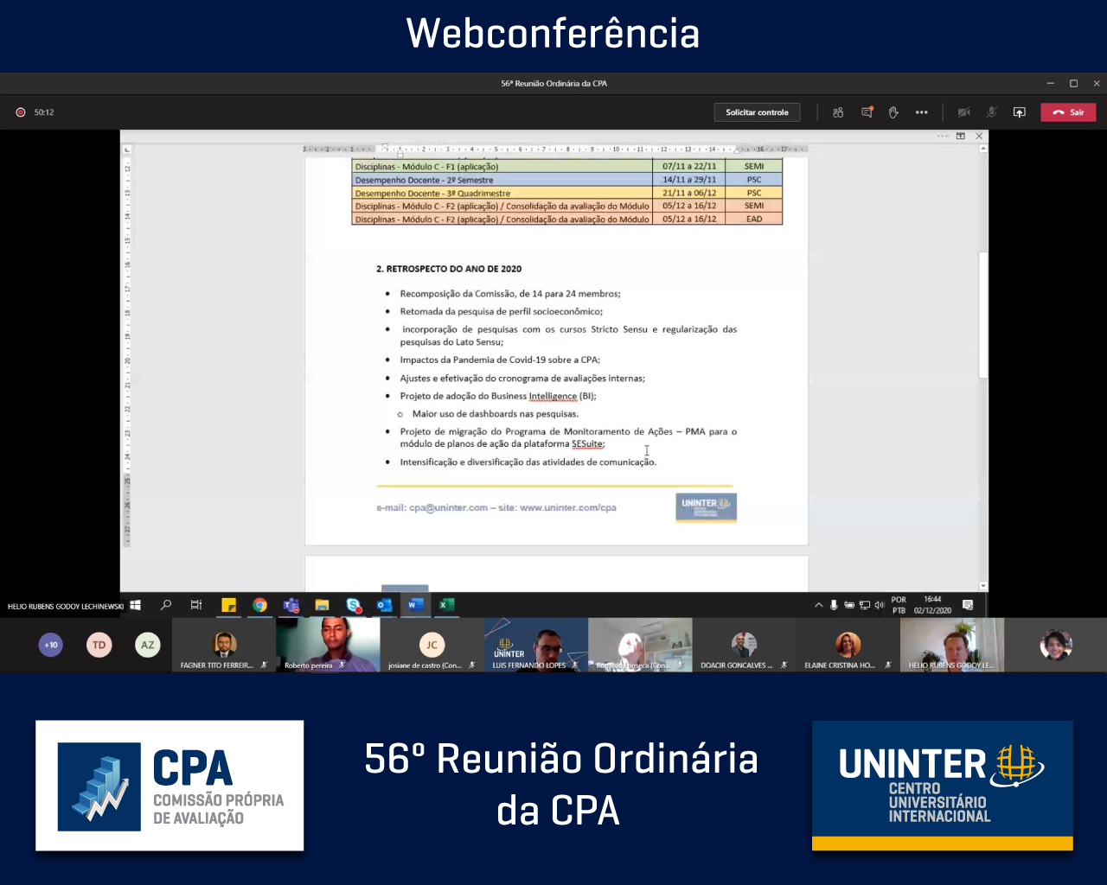Select Roberto pereira's video thumbnail
This screenshot has height=885, width=1107.
point(328,644)
